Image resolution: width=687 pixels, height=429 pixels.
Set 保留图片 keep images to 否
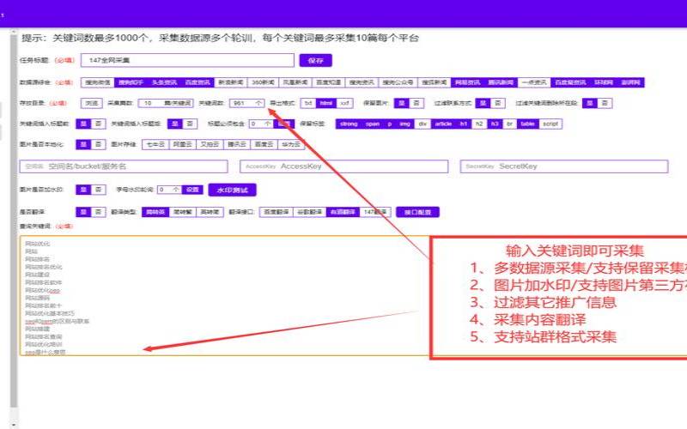click(416, 103)
